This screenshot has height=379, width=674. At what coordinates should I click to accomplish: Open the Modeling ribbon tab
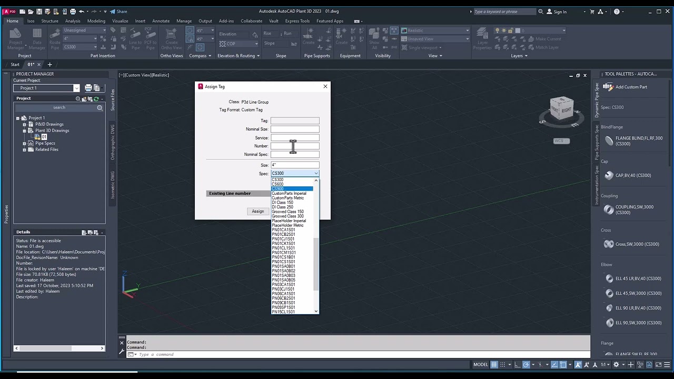pyautogui.click(x=96, y=21)
